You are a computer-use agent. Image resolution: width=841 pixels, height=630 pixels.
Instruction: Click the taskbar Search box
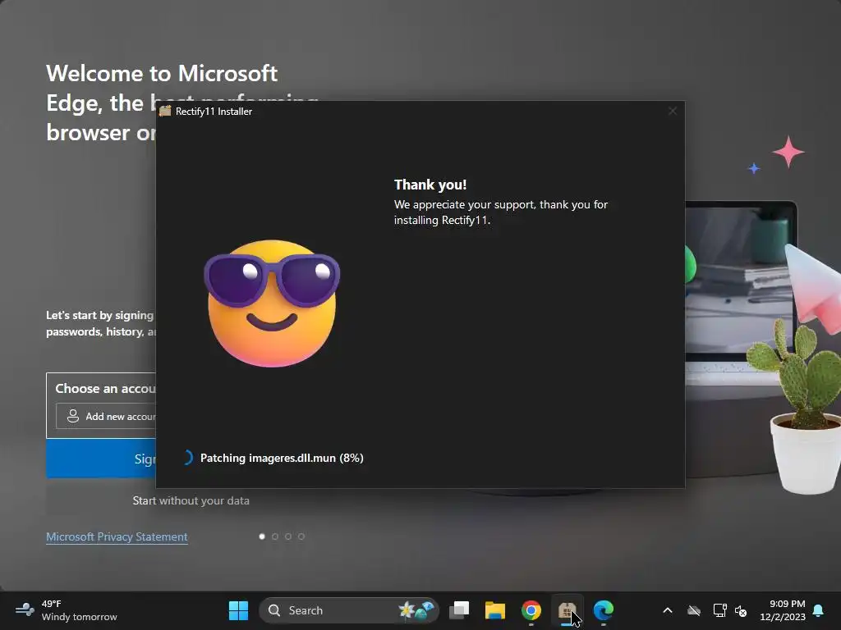click(x=348, y=610)
